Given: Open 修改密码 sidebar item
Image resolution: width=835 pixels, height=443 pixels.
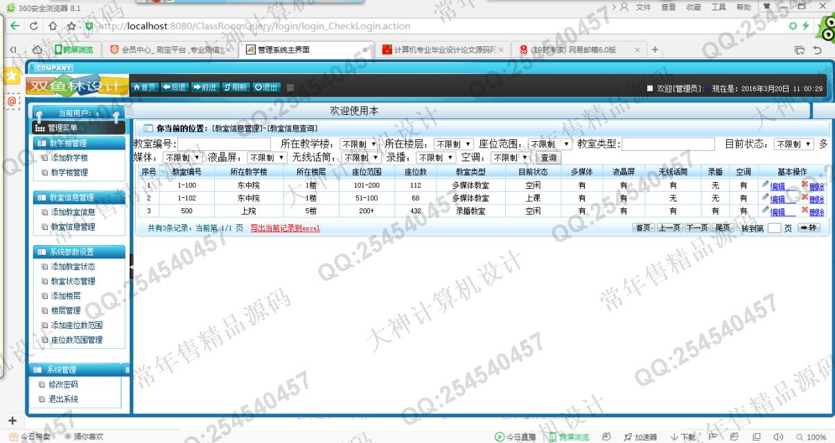Looking at the screenshot, I should [63, 384].
